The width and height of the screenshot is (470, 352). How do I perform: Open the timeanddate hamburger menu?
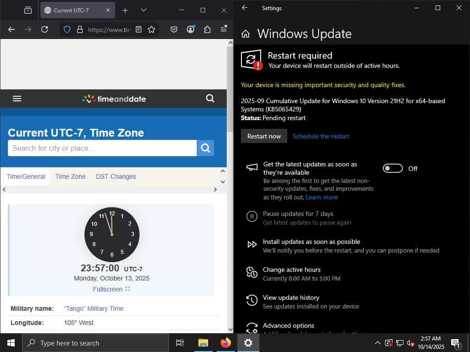pyautogui.click(x=17, y=99)
